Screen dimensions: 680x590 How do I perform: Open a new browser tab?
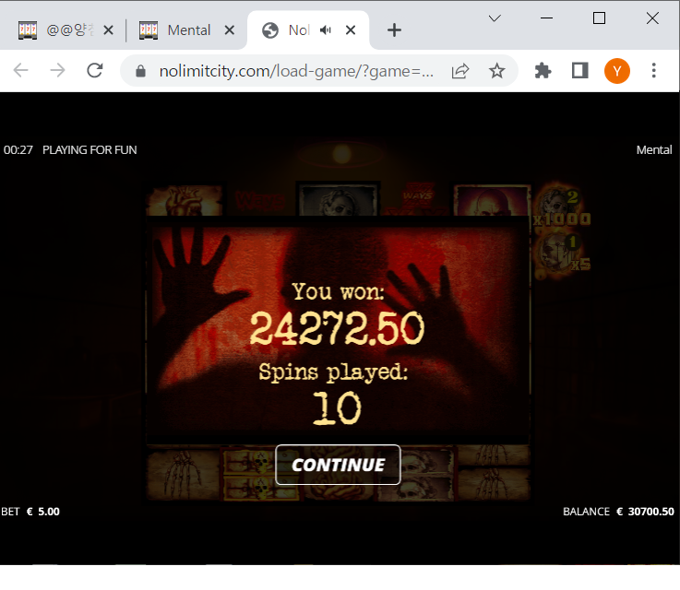click(394, 30)
